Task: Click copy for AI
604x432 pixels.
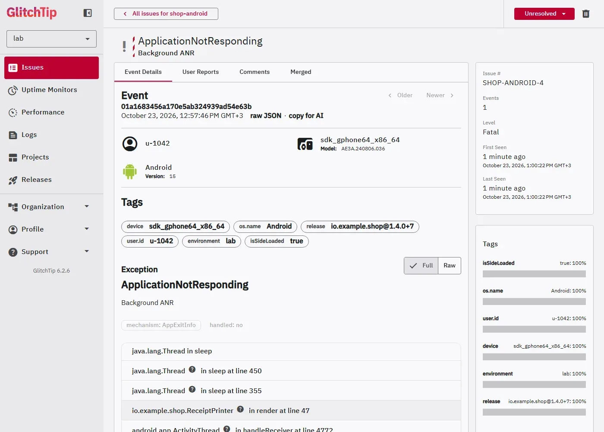Action: tap(306, 116)
